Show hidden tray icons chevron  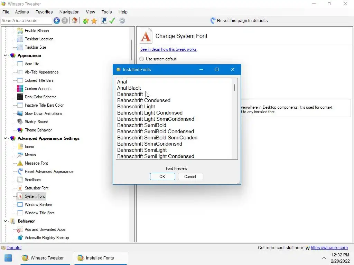point(324,258)
